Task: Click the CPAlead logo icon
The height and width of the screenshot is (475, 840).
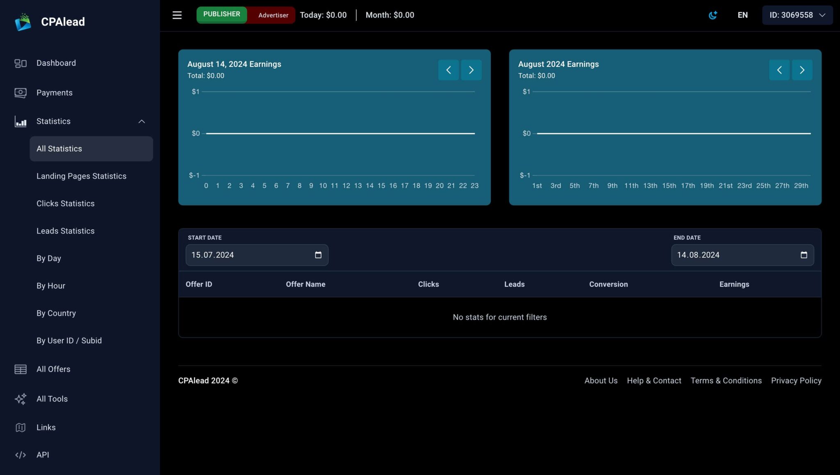Action: click(23, 22)
